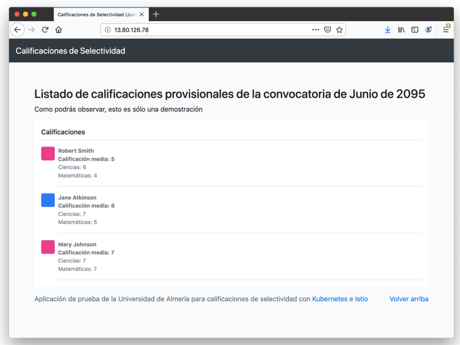Open the Istio link in footer
460x345 pixels.
(x=361, y=299)
